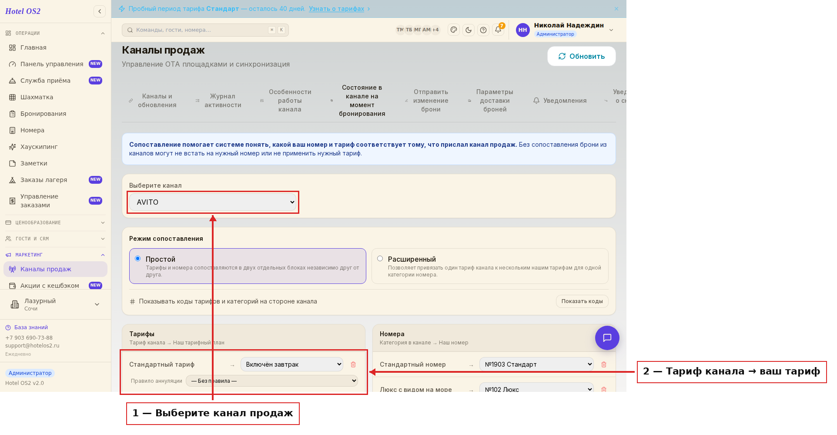Go to Главная in sidebar

point(56,47)
